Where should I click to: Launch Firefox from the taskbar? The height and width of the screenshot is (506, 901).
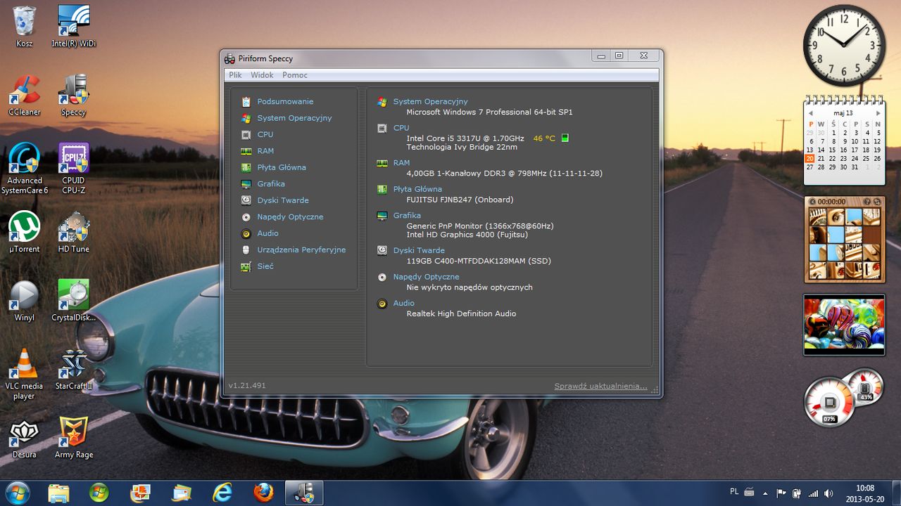pos(263,493)
